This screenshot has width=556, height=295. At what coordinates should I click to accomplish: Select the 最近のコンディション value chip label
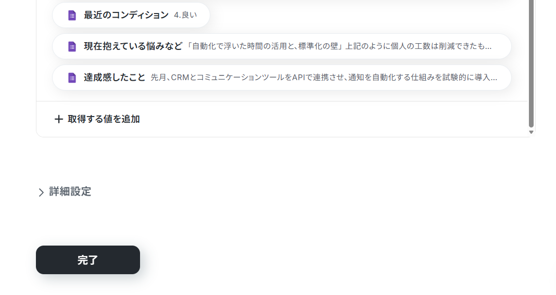point(126,15)
